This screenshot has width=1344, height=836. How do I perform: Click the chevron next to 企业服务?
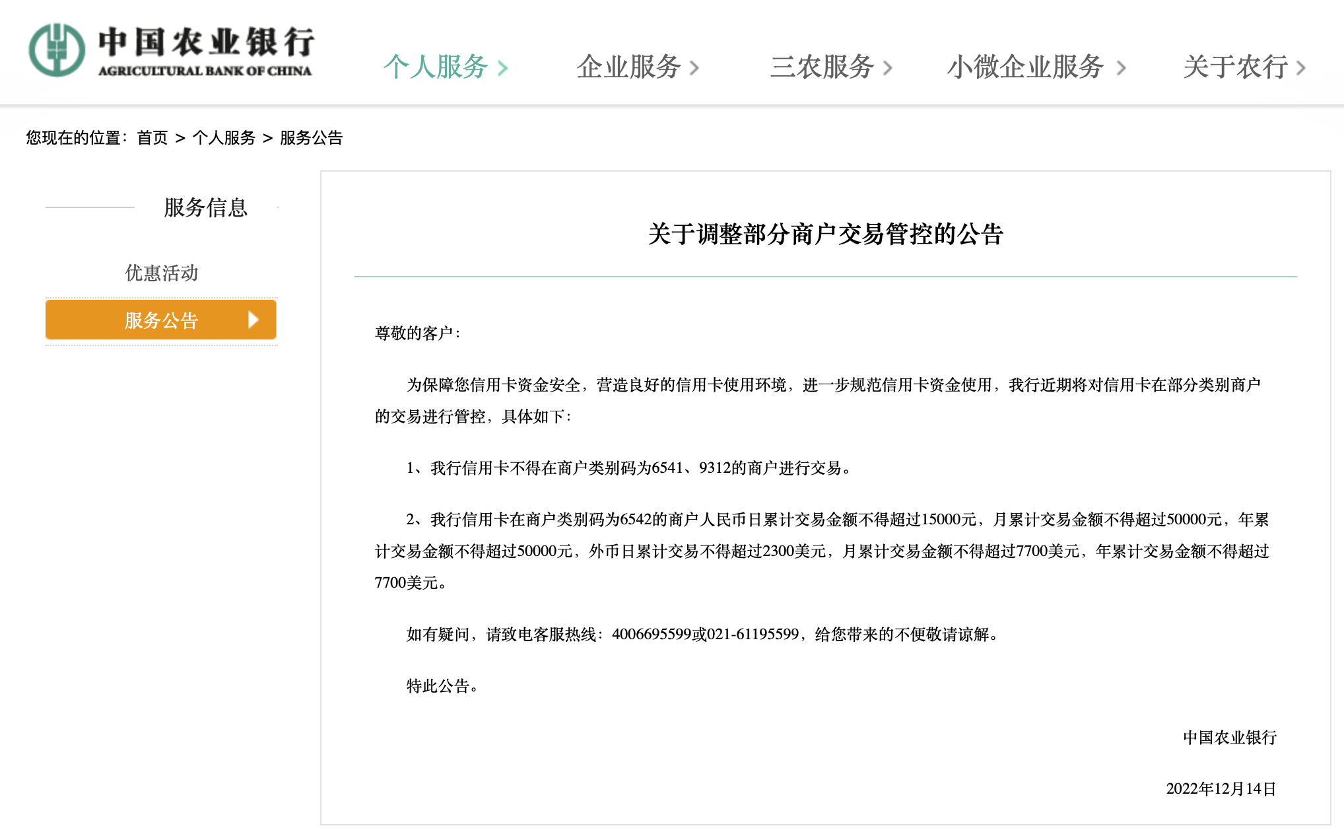click(x=694, y=68)
